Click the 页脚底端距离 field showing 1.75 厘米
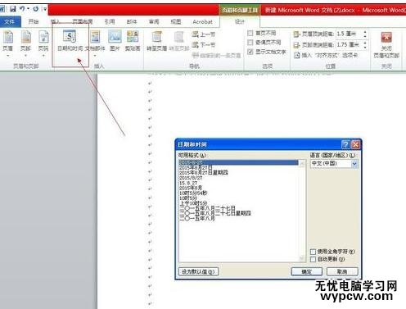Image resolution: width=406 pixels, height=309 pixels. [x=349, y=44]
